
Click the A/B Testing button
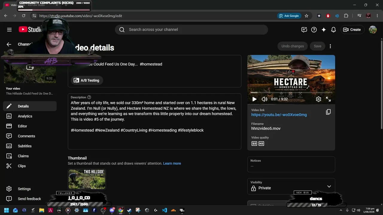[87, 80]
